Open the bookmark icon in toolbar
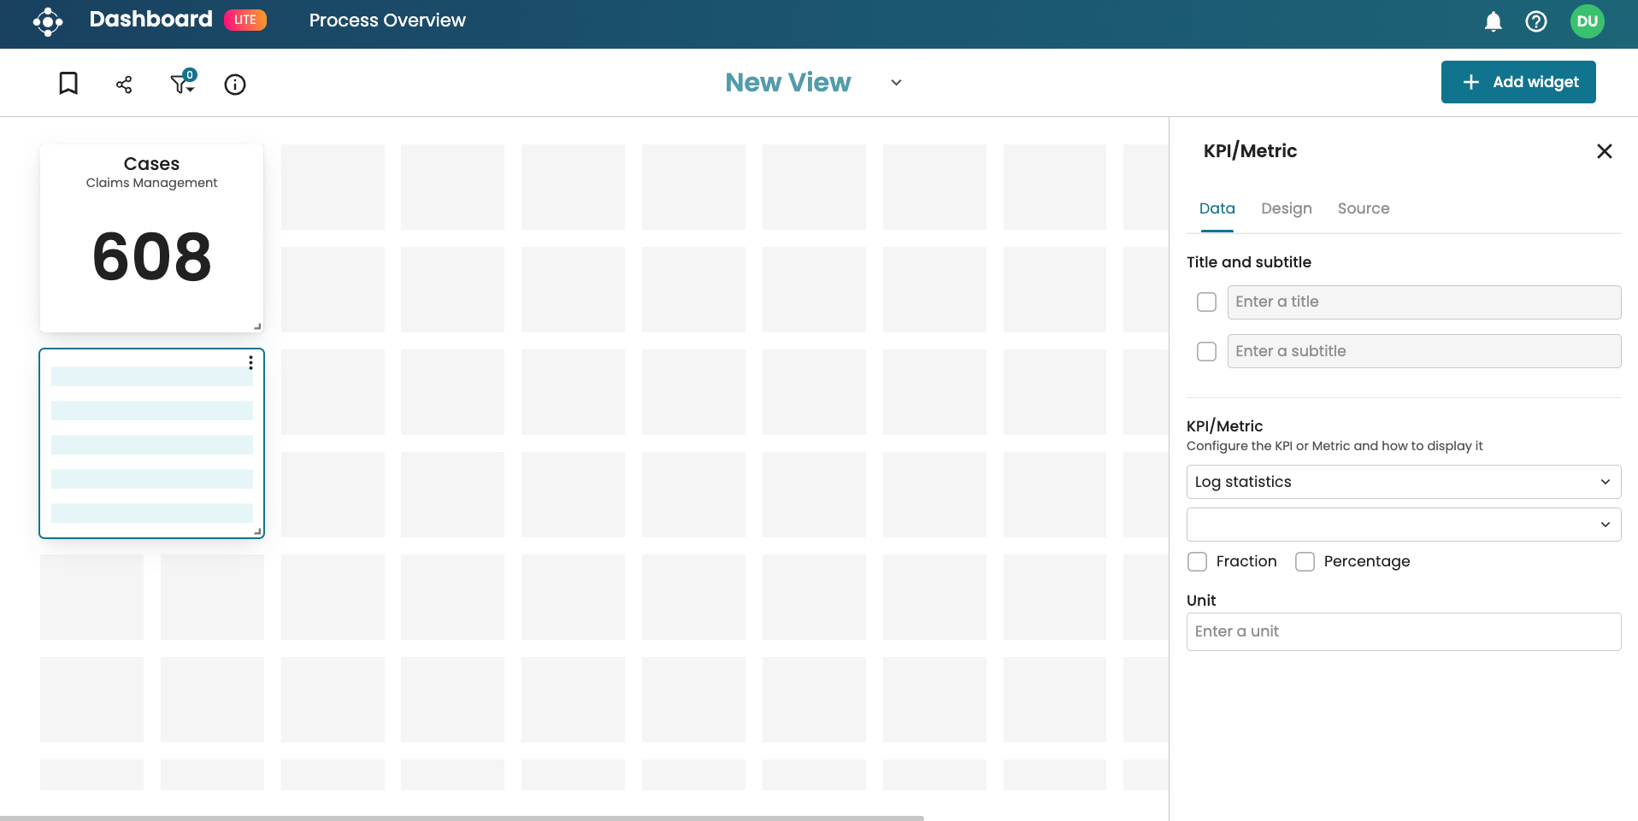This screenshot has width=1638, height=821. click(x=68, y=84)
